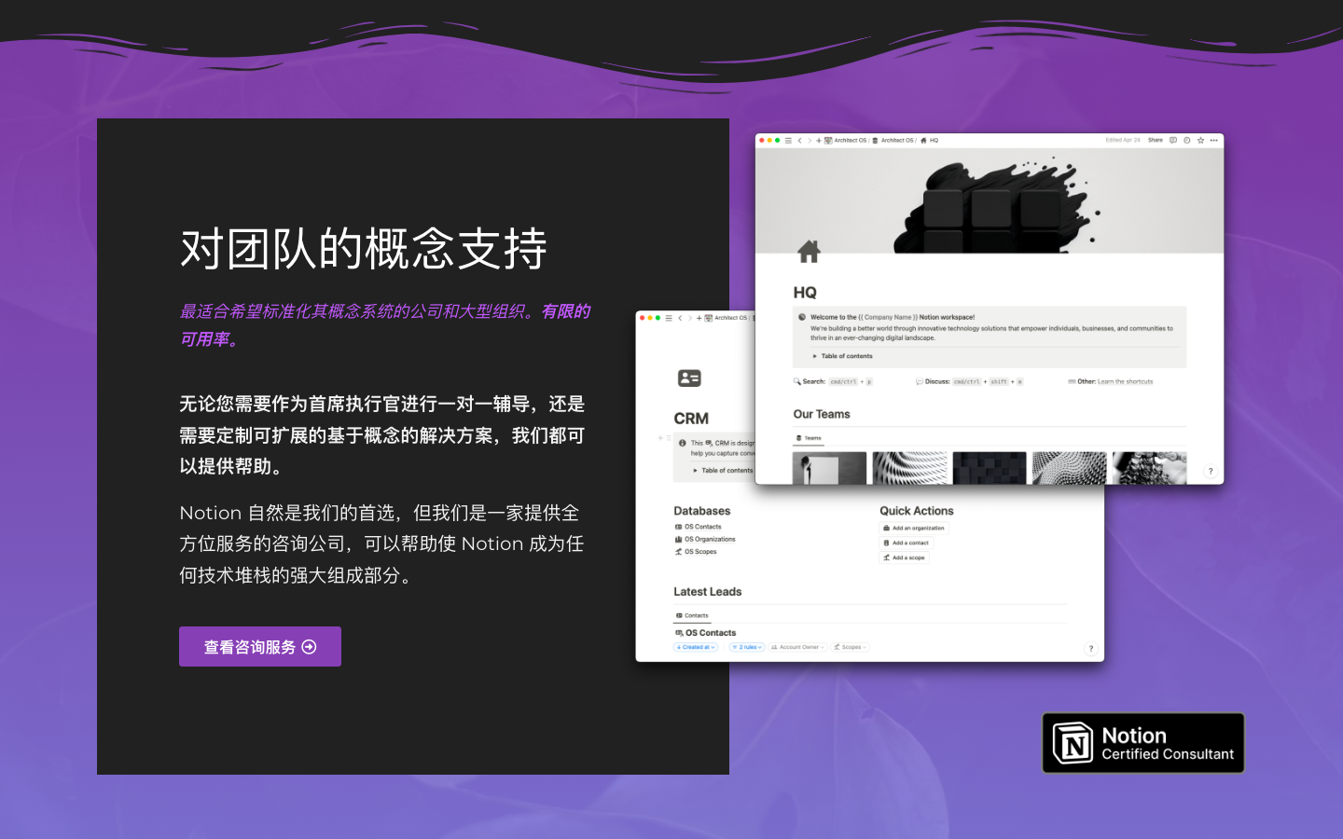Click the Databases heading in CRM window
1343x839 pixels.
(x=702, y=511)
